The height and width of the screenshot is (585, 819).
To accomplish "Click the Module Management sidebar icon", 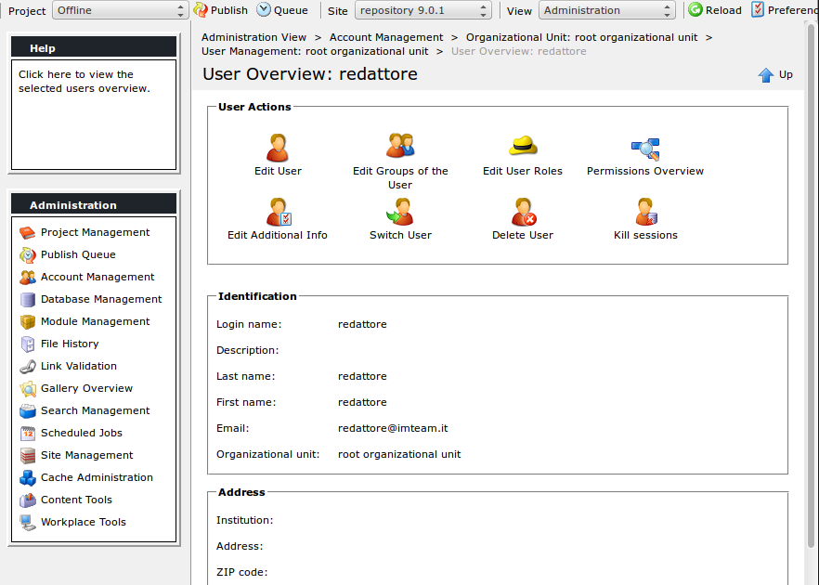I will [28, 321].
